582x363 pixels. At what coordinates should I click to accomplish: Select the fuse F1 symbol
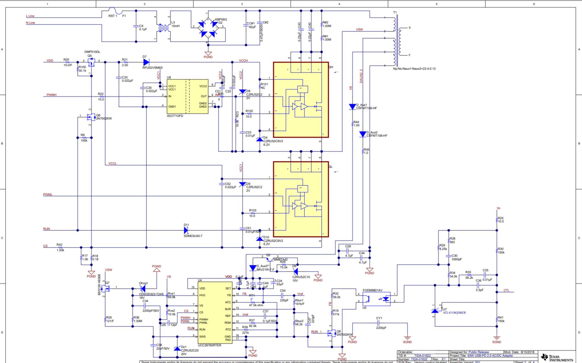116,12
